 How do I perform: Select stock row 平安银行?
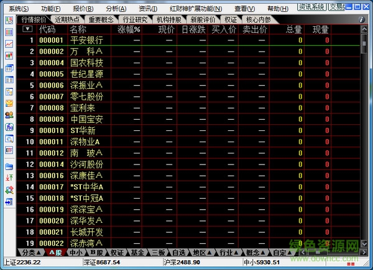(x=188, y=40)
